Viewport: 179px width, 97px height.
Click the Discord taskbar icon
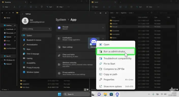(x=117, y=94)
